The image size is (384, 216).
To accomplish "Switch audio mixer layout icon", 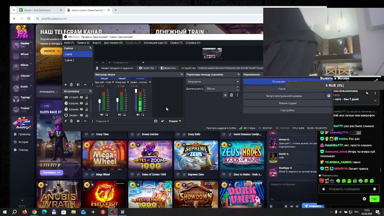I will click(x=155, y=121).
